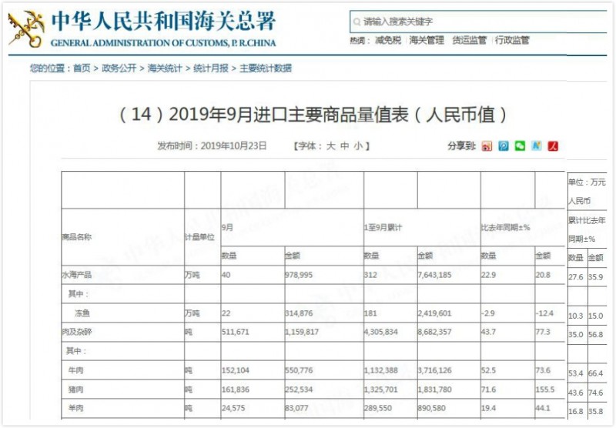Open the 货运监管 hot keyword link

[x=469, y=41]
